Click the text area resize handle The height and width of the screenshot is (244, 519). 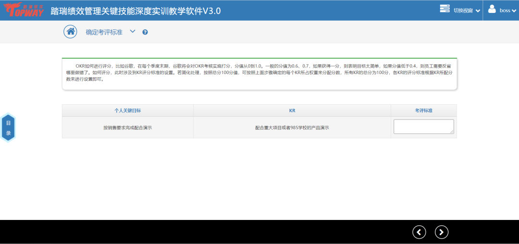(452, 132)
